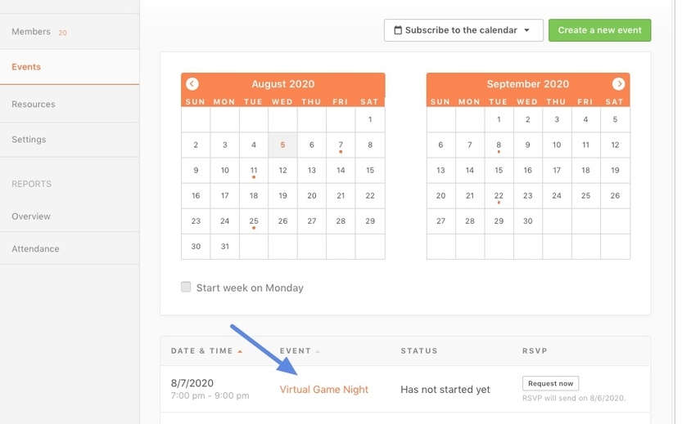Go to previous month arrow icon

tap(192, 84)
